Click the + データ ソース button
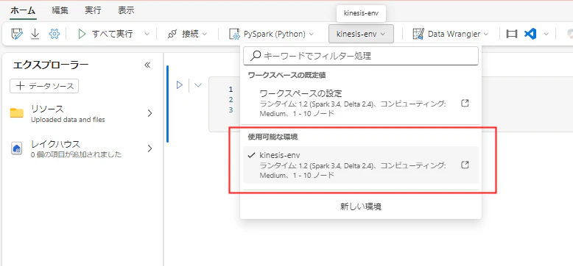573x266 pixels. (44, 86)
